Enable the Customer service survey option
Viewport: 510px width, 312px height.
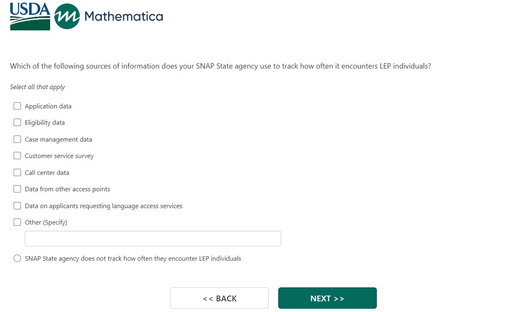pos(17,156)
